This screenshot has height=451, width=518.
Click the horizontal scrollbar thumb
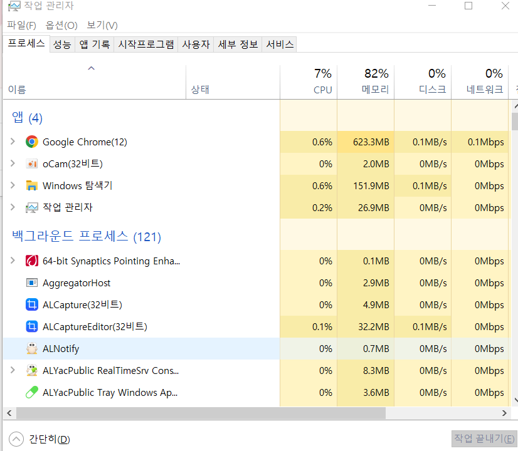201,413
